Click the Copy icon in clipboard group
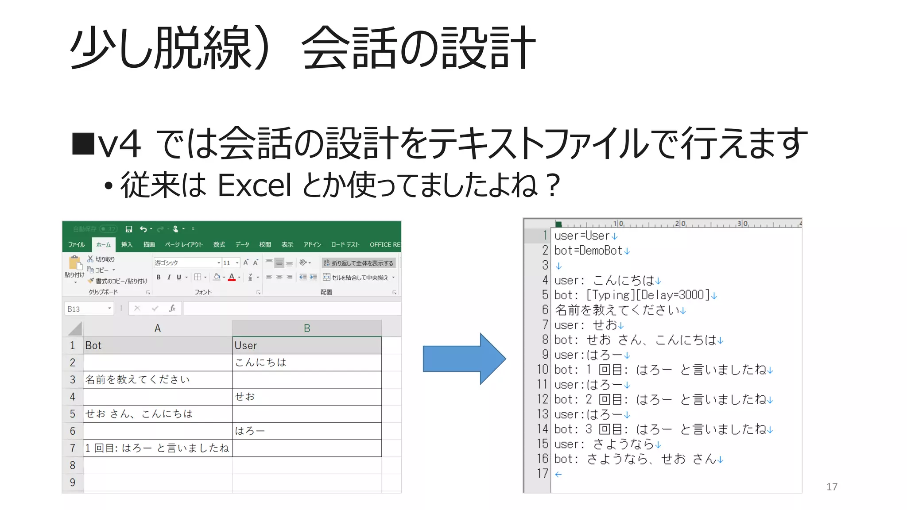 click(90, 270)
